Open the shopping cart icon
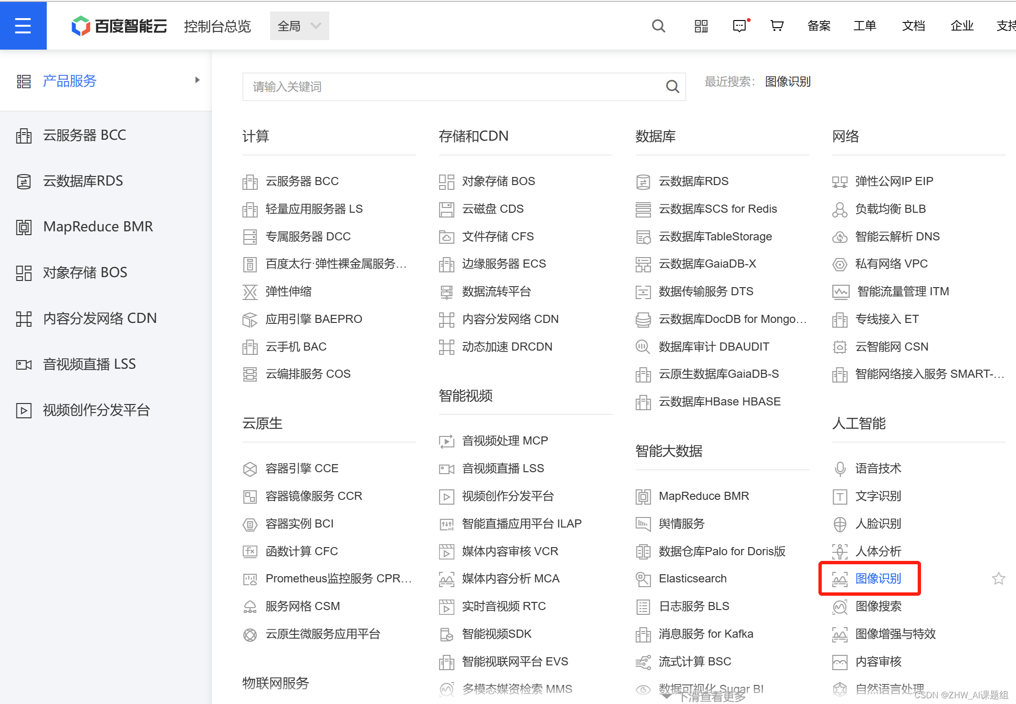Image resolution: width=1016 pixels, height=704 pixels. pyautogui.click(x=776, y=26)
